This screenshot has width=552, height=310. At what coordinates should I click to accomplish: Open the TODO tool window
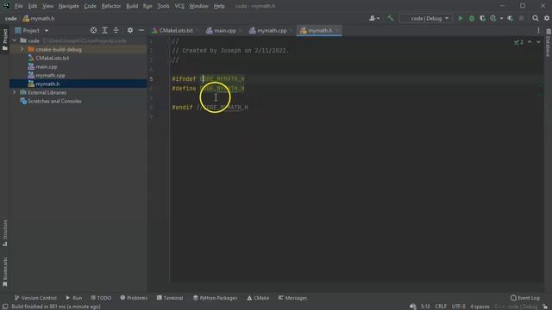(x=101, y=298)
